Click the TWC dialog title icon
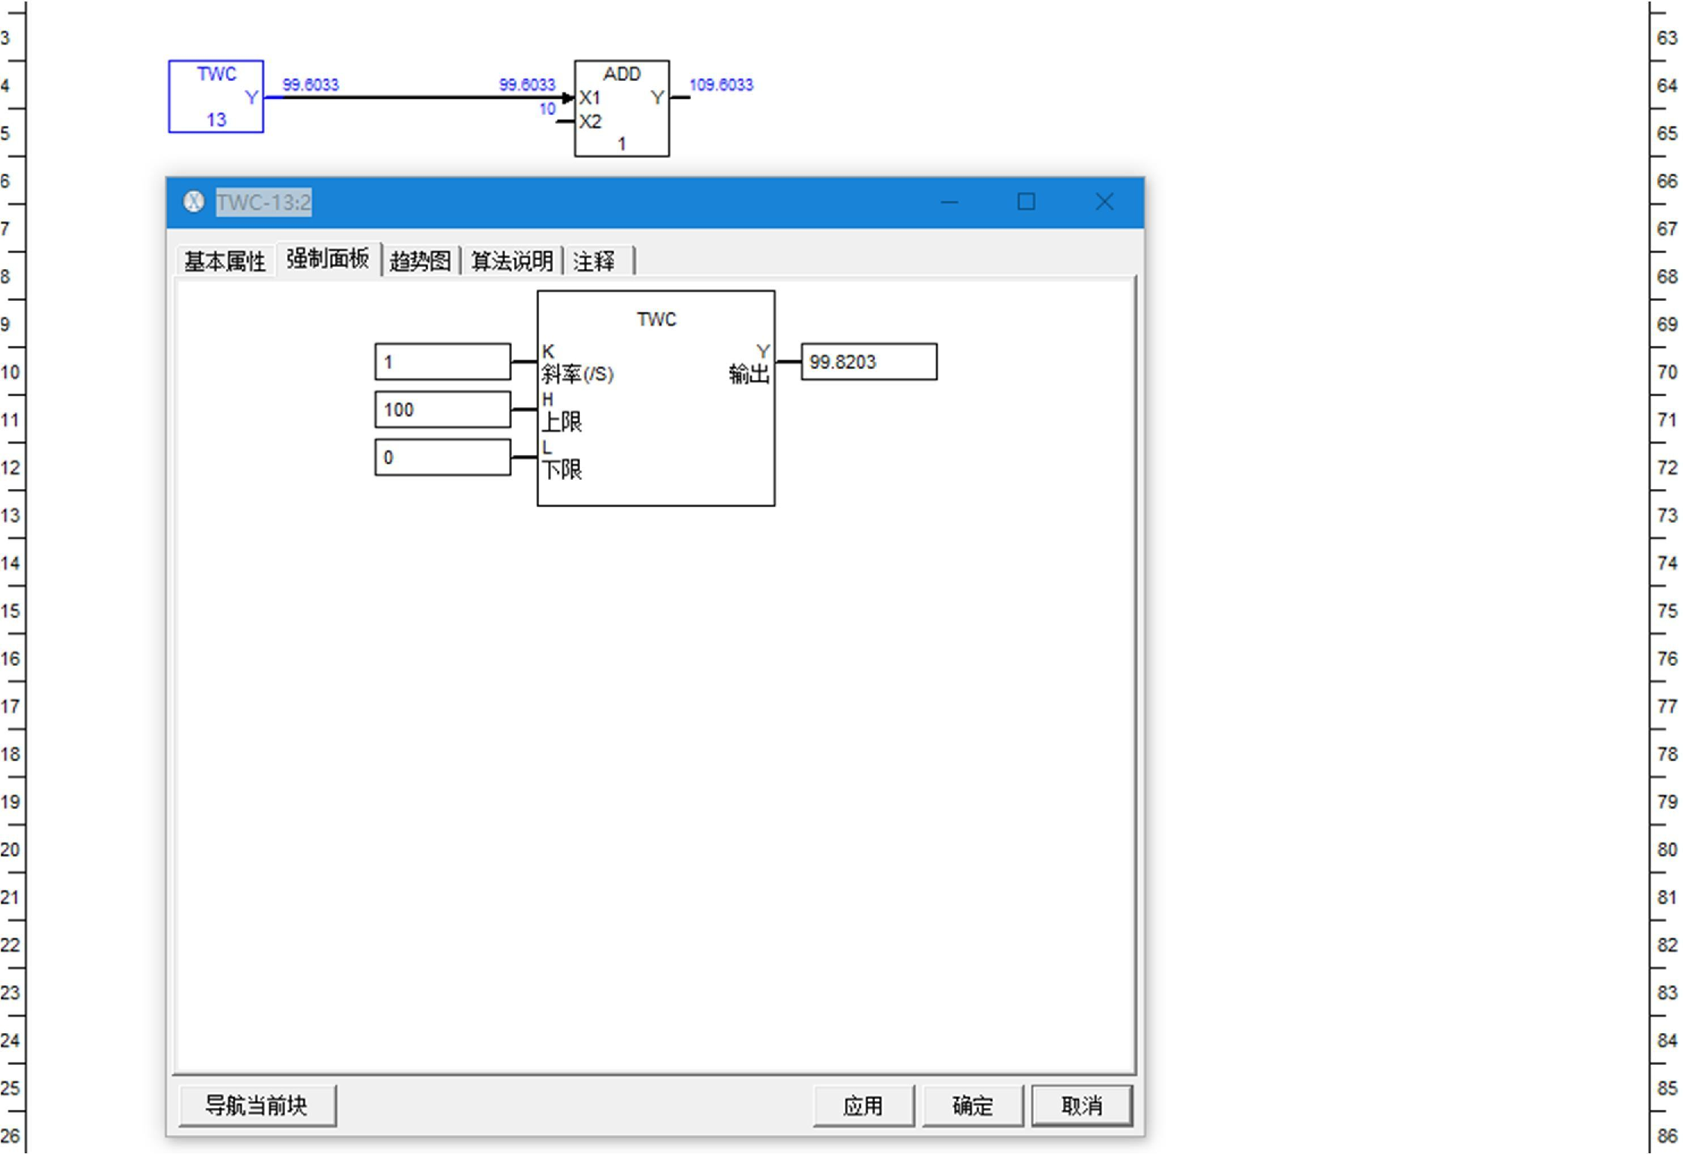This screenshot has height=1154, width=1683. [194, 202]
